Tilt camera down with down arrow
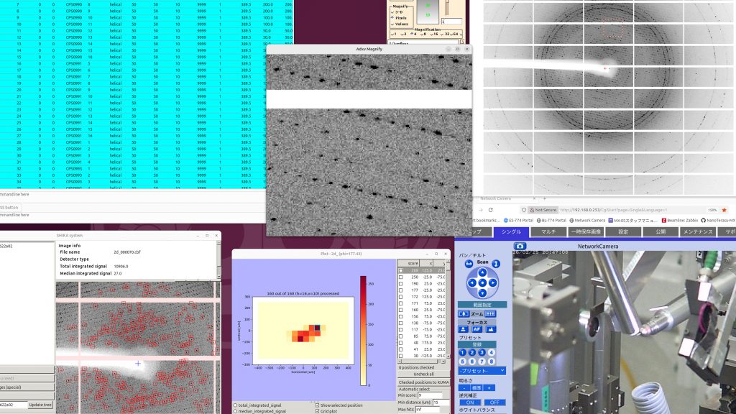The height and width of the screenshot is (414, 736). click(x=481, y=293)
